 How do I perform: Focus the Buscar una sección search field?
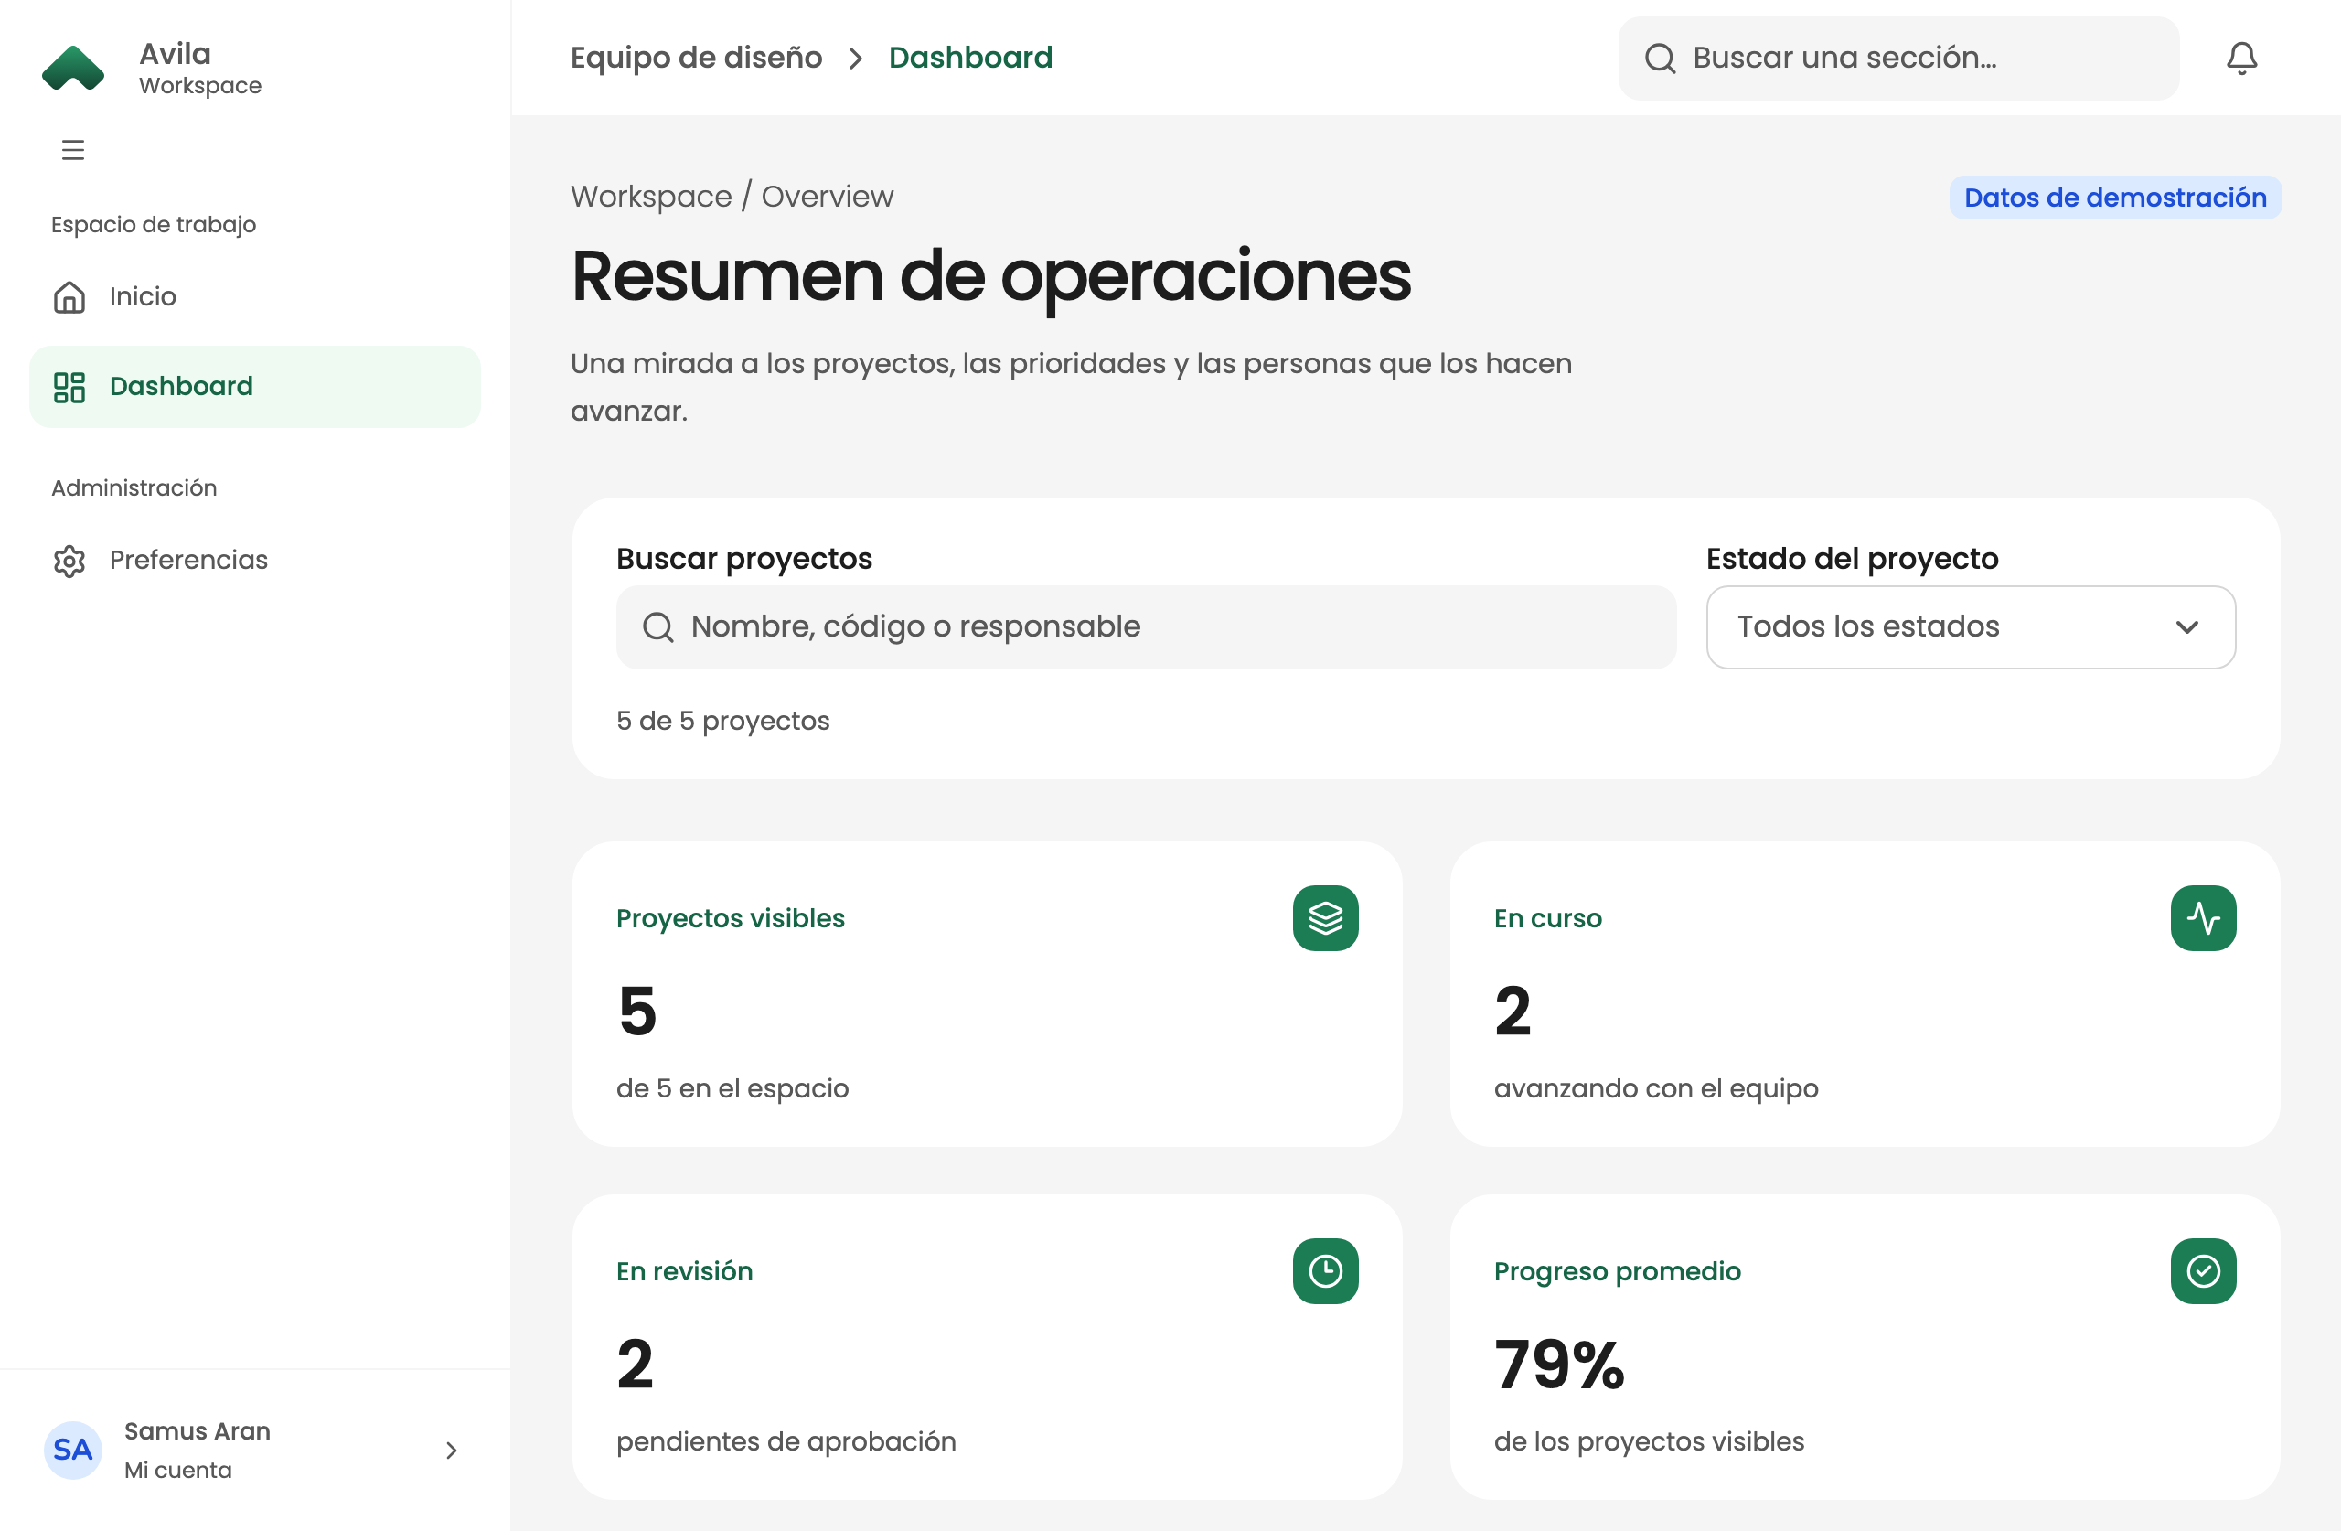point(1898,58)
